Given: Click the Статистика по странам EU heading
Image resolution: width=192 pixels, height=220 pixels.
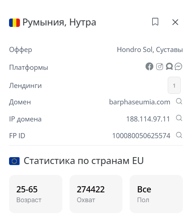Looking at the screenshot, I should [x=84, y=161].
